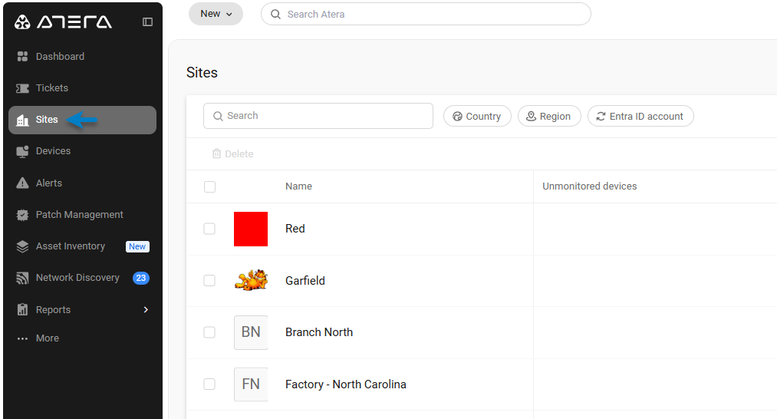The image size is (777, 419).
Task: Click the red color logo of Red site
Action: point(251,229)
